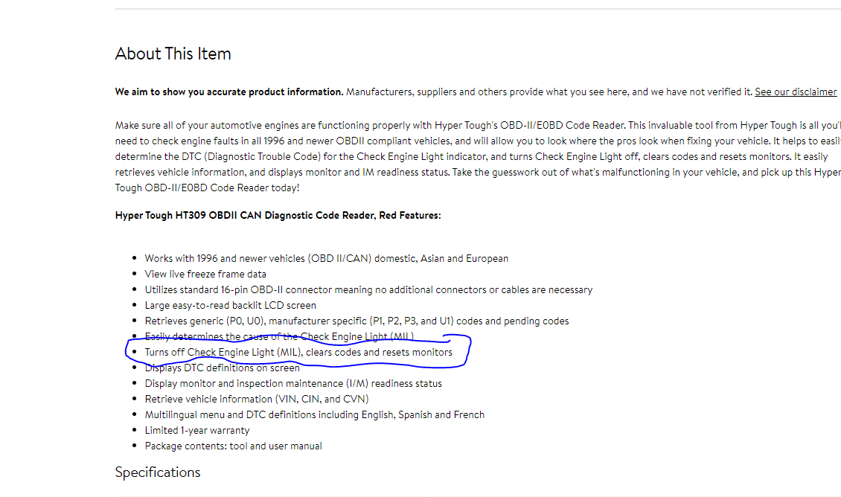Image resolution: width=841 pixels, height=497 pixels.
Task: Click the 'Easily determines the cause' bullet text
Action: click(x=279, y=337)
